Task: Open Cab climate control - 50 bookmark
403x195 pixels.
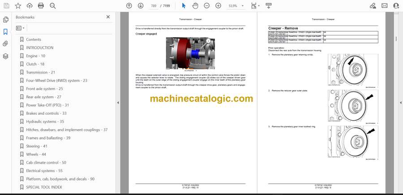Action: (46, 163)
